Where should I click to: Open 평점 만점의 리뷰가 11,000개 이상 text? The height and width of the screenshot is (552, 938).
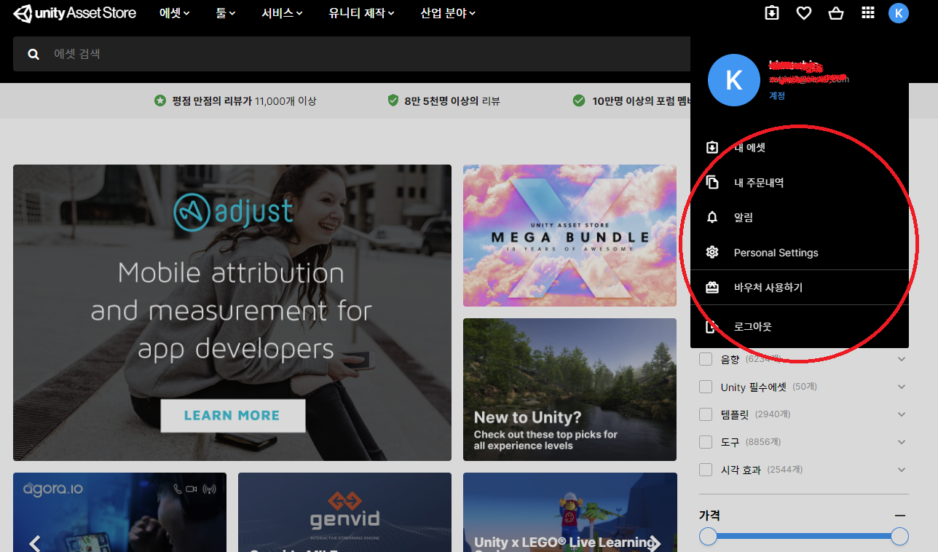pos(245,101)
